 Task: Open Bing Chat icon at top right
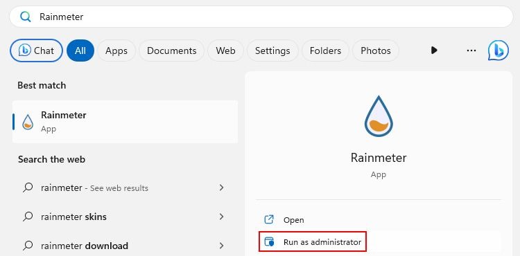498,51
